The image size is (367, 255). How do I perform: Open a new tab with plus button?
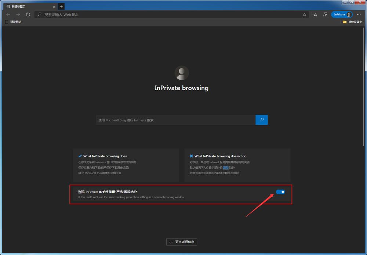pos(61,6)
